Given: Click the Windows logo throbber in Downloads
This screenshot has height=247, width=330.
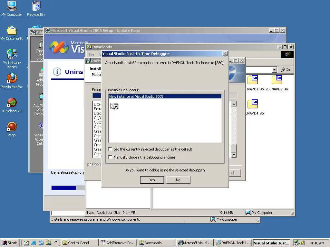Looking at the screenshot, I should coord(287,54).
